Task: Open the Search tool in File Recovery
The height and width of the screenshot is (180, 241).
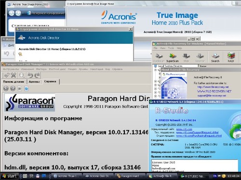Action: pos(215,58)
